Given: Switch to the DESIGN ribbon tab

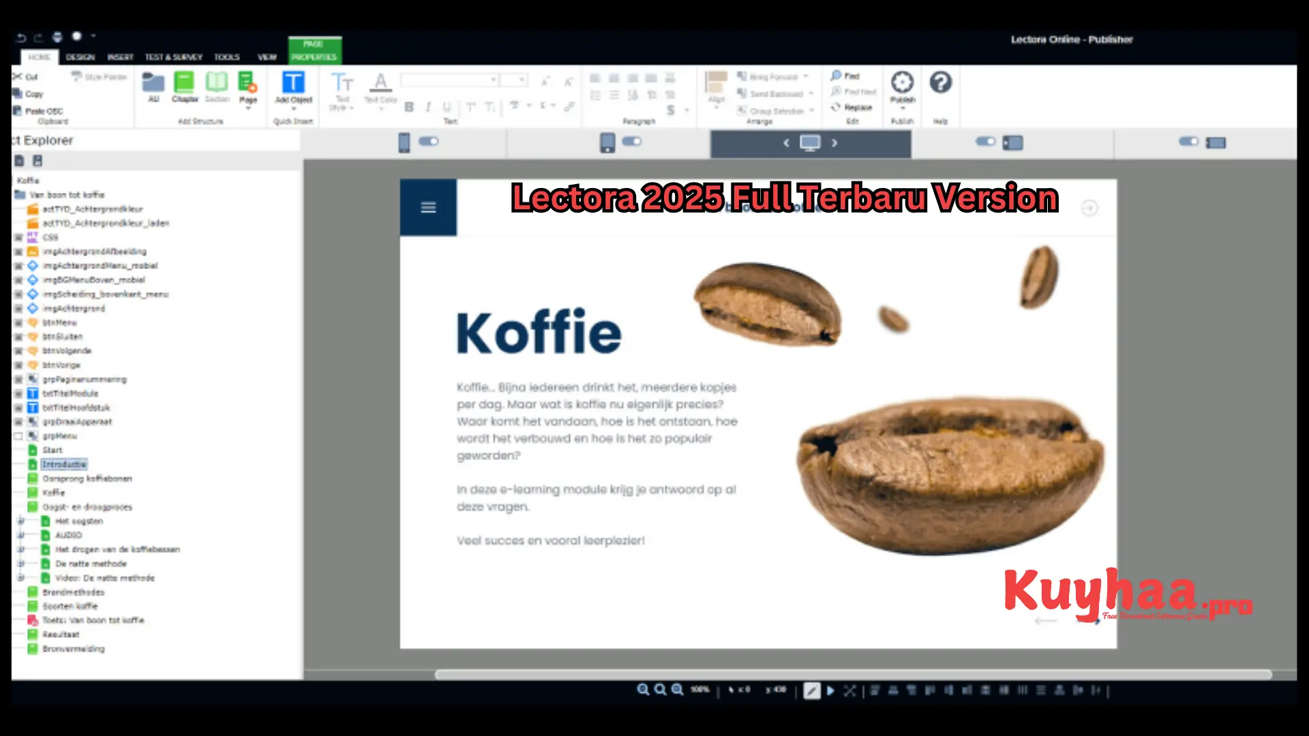Looking at the screenshot, I should click(80, 57).
